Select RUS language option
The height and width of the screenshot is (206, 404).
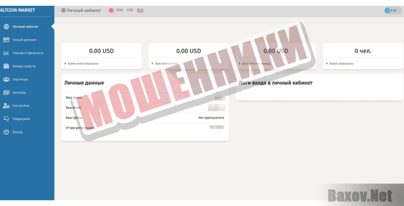tap(140, 10)
